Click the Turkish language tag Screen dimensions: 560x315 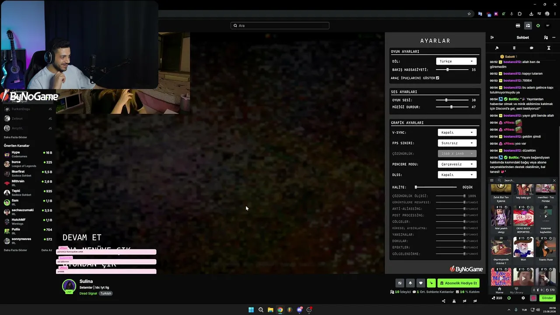click(105, 294)
